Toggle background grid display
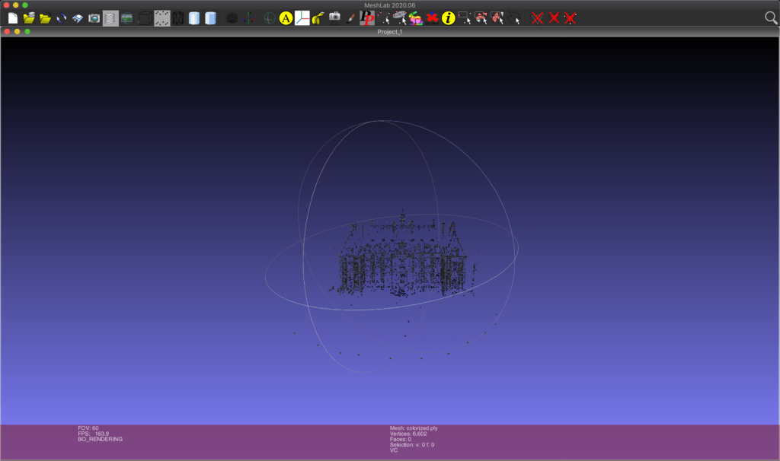 232,18
